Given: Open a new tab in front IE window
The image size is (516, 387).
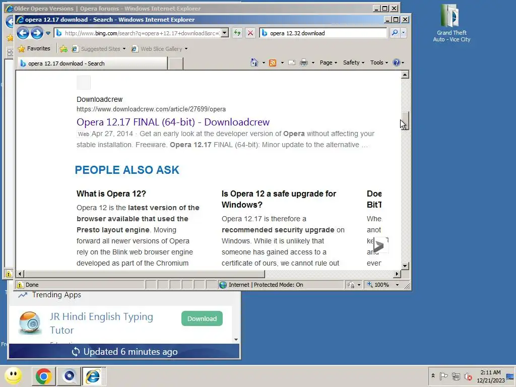Looking at the screenshot, I should pos(176,63).
